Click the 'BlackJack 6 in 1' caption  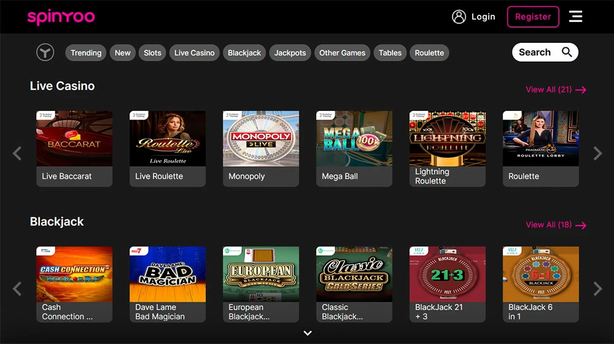point(530,312)
